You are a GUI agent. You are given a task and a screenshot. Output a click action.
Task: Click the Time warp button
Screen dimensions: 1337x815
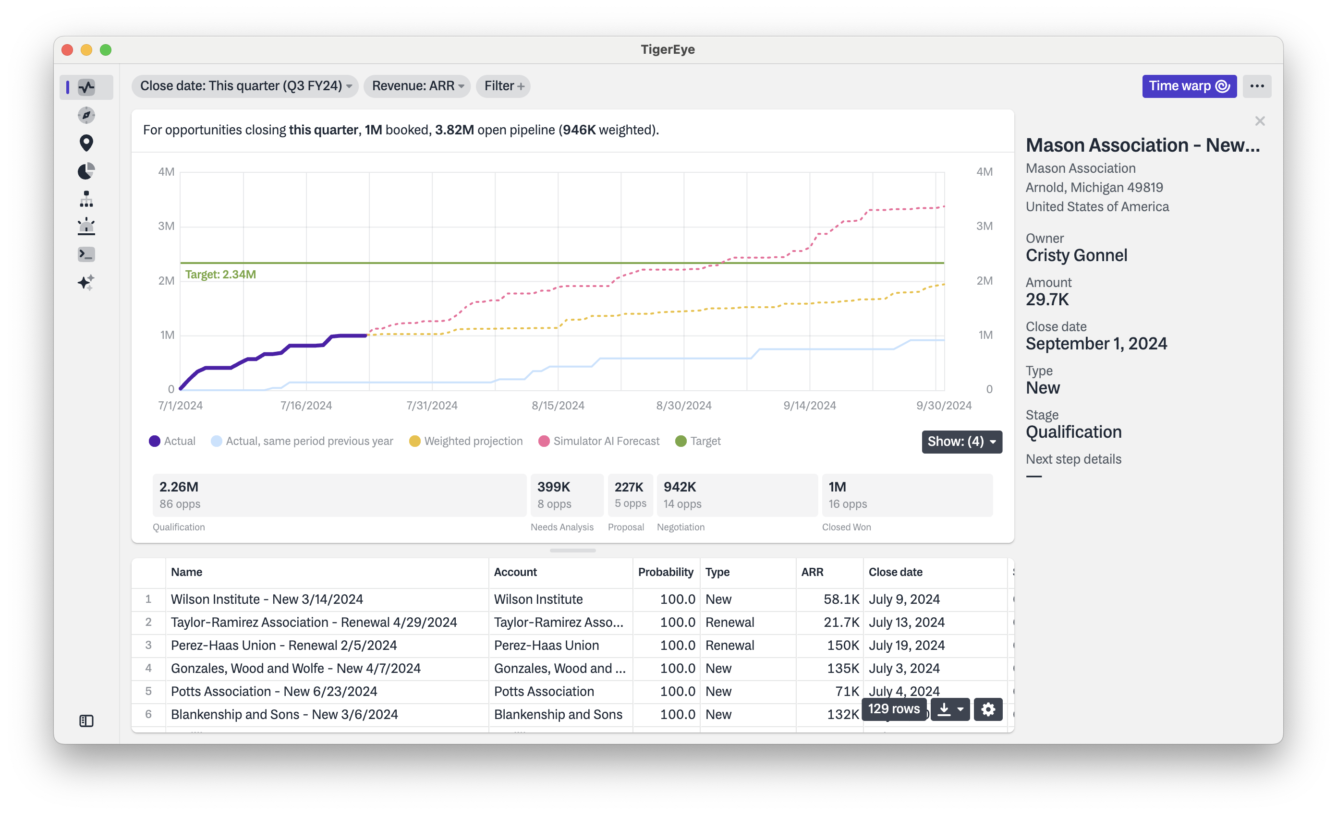coord(1189,85)
